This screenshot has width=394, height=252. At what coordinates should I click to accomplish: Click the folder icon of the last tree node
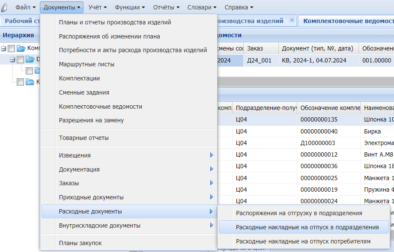pyautogui.click(x=30, y=82)
